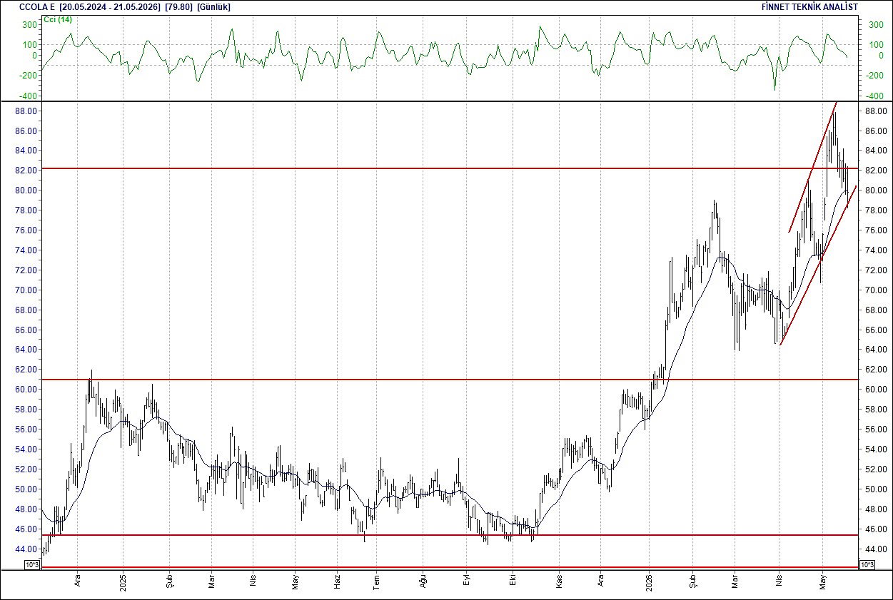Click the [Günlük] period label
The image size is (893, 600).
(213, 6)
